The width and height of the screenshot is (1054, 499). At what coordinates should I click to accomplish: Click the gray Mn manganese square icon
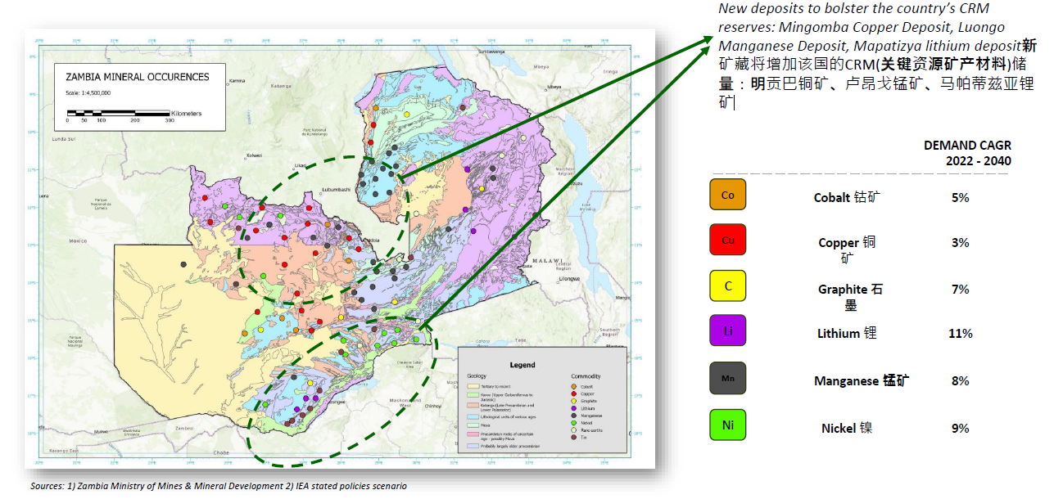click(x=727, y=379)
